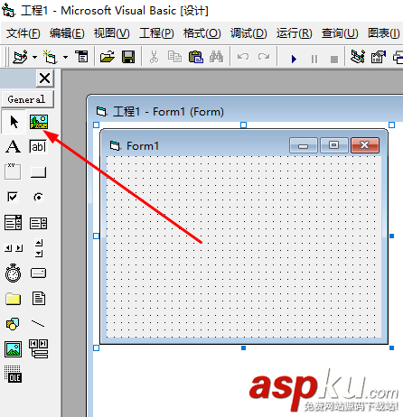Select the Timer control tool
Viewport: 403px width, 417px height.
pyautogui.click(x=13, y=273)
